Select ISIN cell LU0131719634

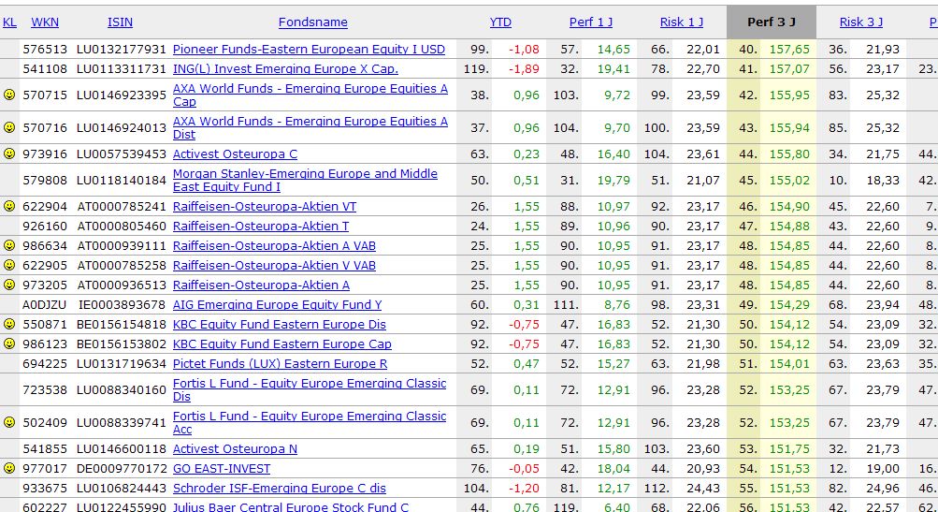coord(122,364)
